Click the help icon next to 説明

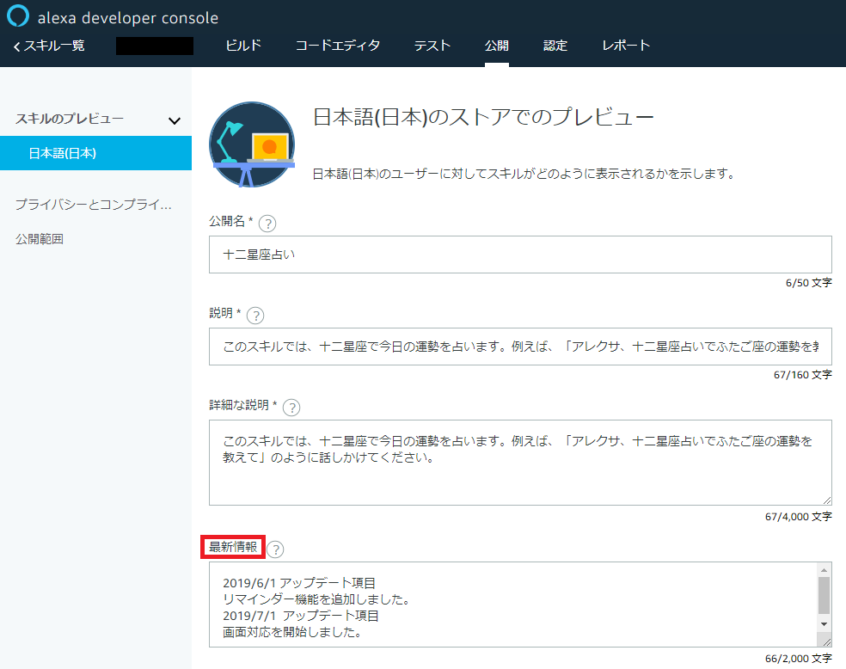[254, 316]
